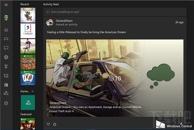Open Messages chat icon
This screenshot has height=130, width=194.
[6, 48]
